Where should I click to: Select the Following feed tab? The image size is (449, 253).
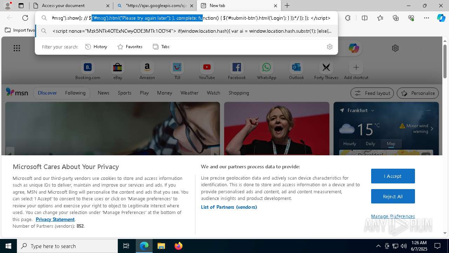pos(75,93)
